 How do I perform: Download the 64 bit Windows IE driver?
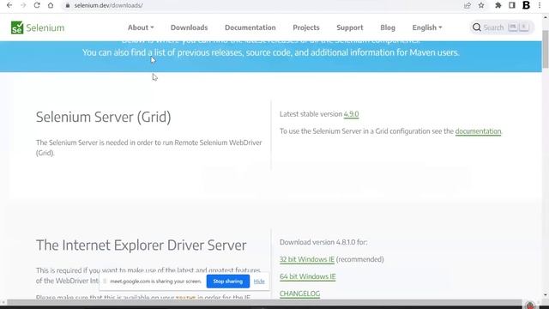[307, 276]
